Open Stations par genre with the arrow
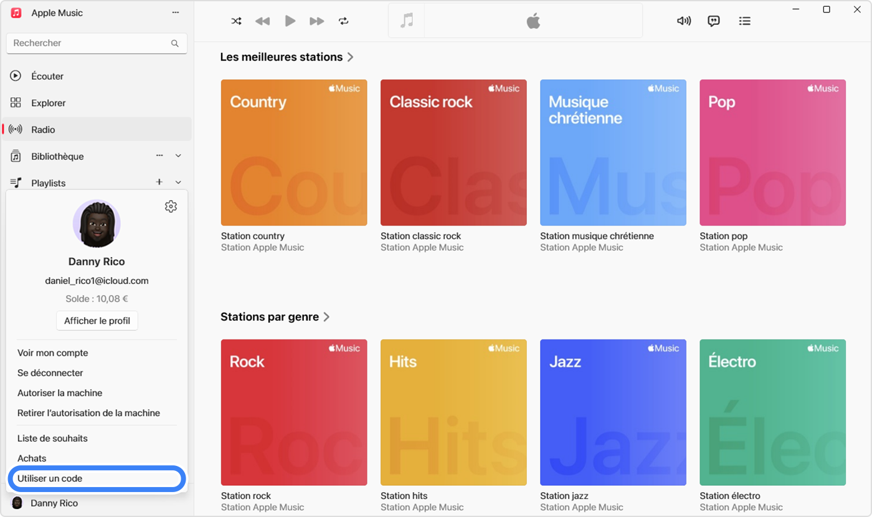Viewport: 872px width, 517px height. click(326, 316)
